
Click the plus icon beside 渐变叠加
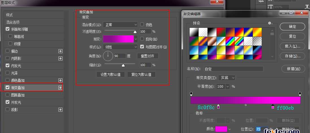pyautogui.click(x=60, y=88)
